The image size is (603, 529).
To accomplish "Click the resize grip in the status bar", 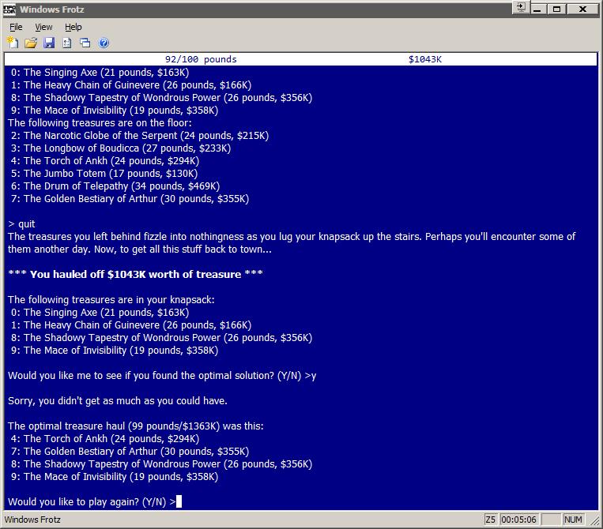I will (594, 521).
